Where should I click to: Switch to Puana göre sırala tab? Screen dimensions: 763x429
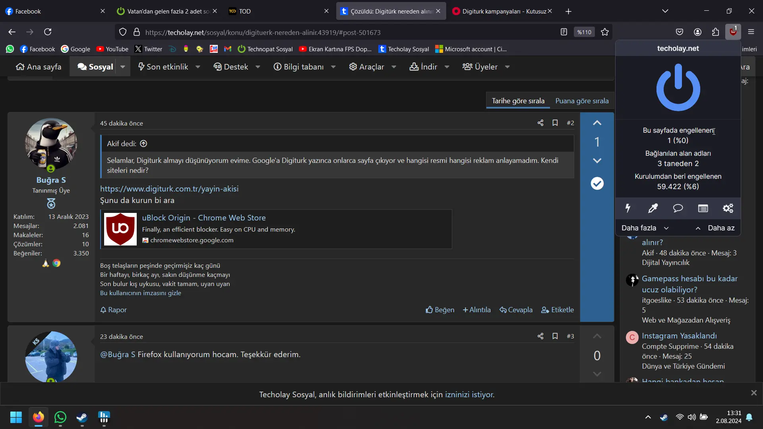582,101
